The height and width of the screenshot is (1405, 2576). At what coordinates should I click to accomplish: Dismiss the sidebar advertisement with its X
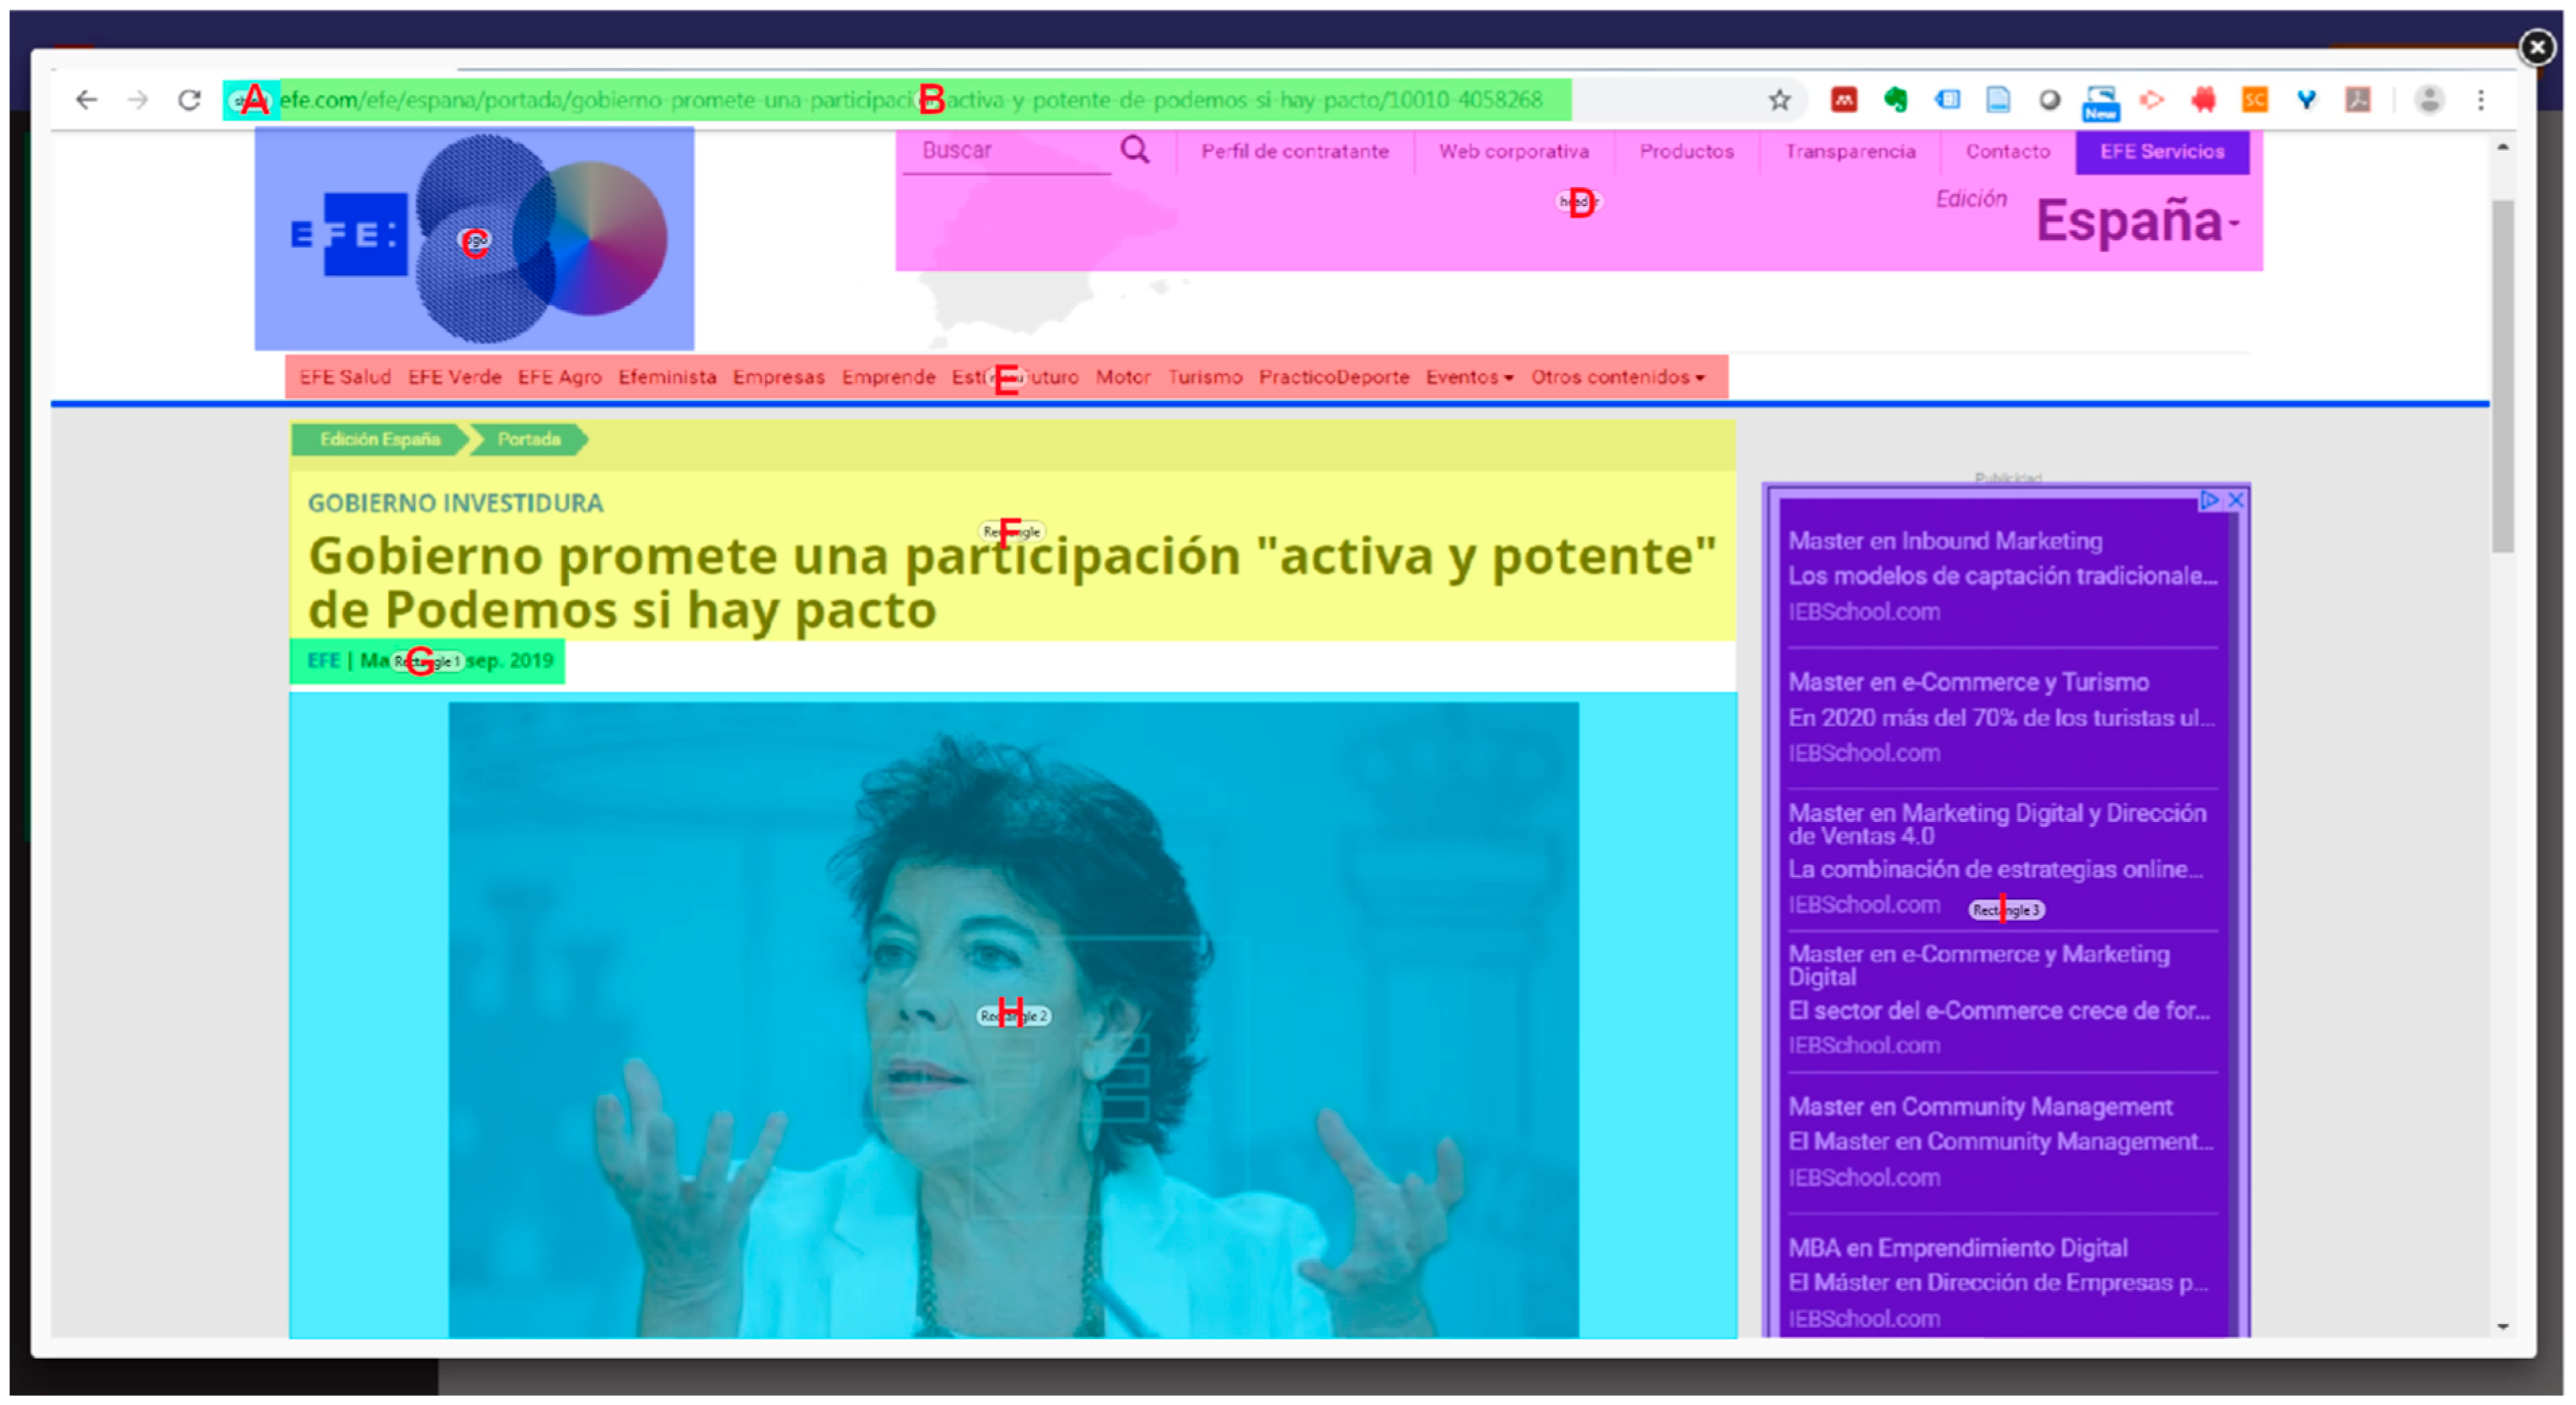click(2236, 500)
